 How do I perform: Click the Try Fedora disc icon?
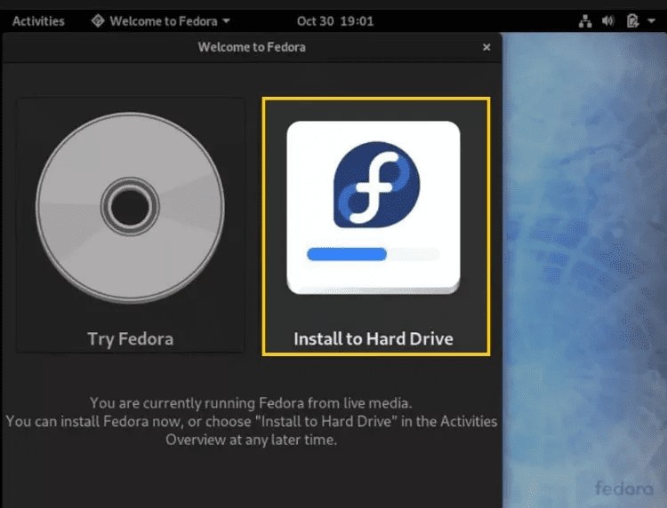[130, 207]
